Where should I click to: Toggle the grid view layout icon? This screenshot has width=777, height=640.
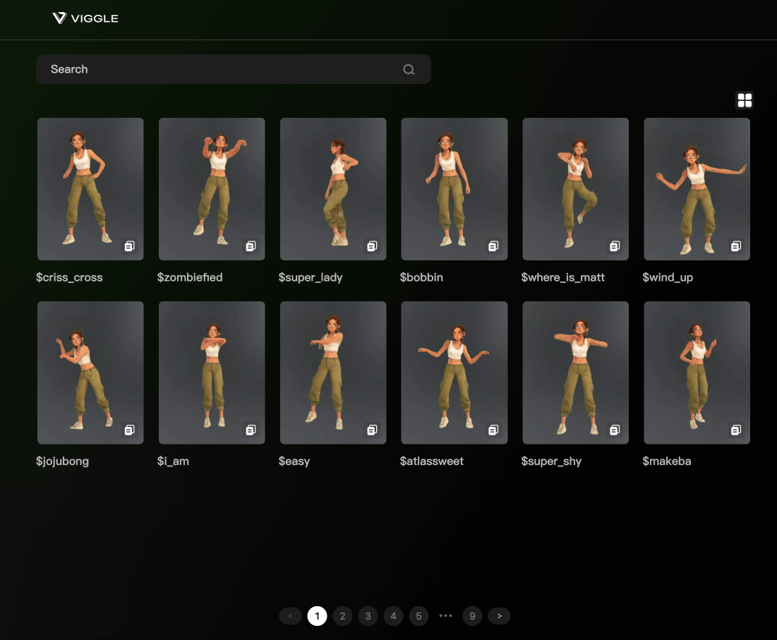click(745, 100)
